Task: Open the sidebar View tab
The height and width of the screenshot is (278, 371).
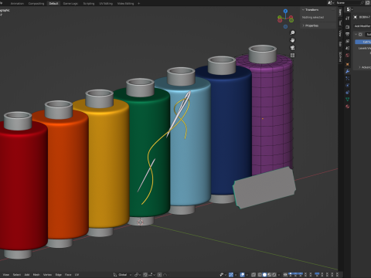Action: click(x=340, y=33)
